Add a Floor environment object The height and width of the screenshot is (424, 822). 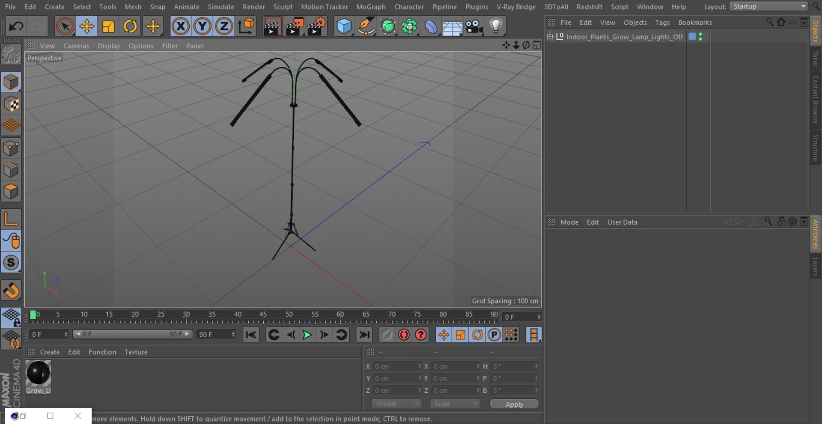pos(453,27)
